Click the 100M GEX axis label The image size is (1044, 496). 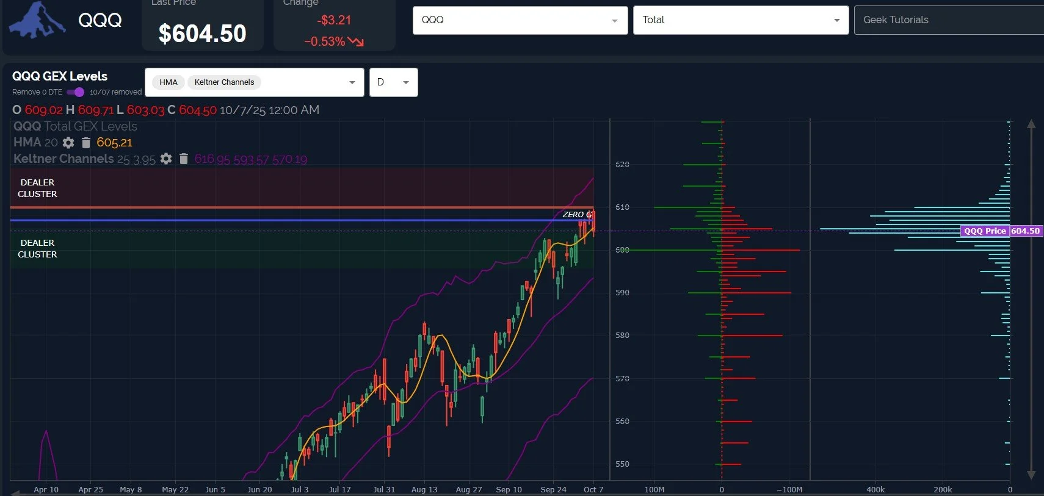(x=654, y=489)
